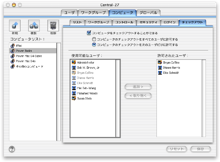Click the 複製 (Duplicate) icon
Viewport: 220px width, 162px height.
click(x=34, y=26)
